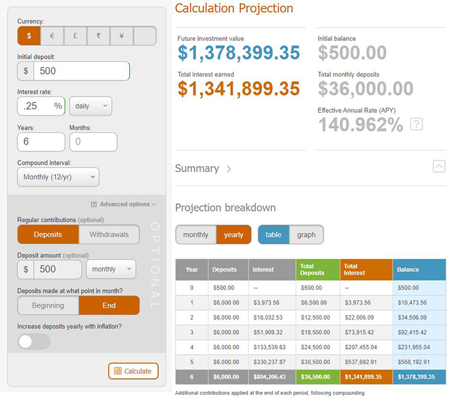Select the yen currency symbol
The image size is (452, 400).
(x=121, y=36)
